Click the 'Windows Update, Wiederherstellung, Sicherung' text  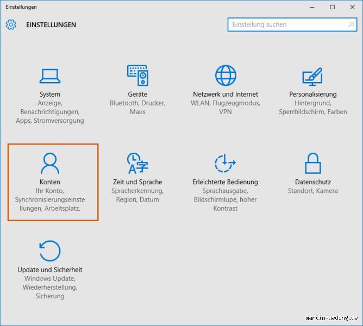point(50,287)
